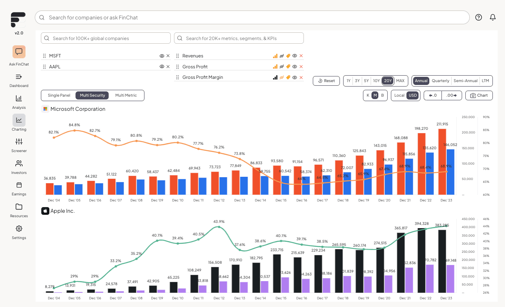Remove the Gross Profit Margin metric
Viewport: 505px width, 307px height.
[x=301, y=77]
